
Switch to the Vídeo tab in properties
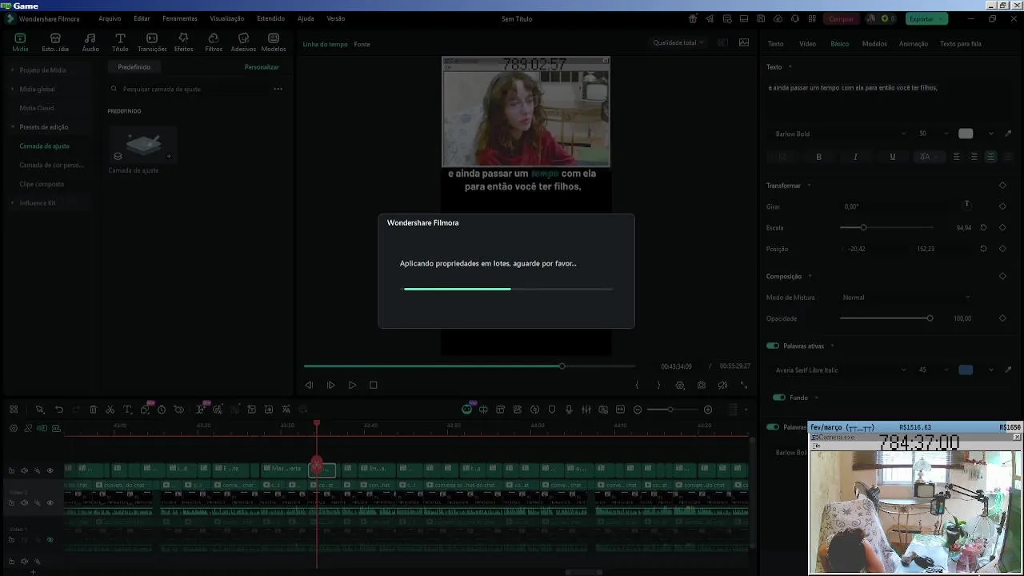808,44
